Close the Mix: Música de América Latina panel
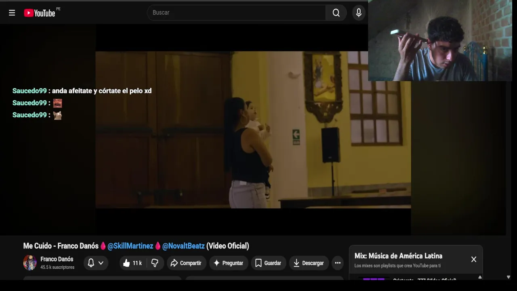The width and height of the screenshot is (517, 291). 474,259
